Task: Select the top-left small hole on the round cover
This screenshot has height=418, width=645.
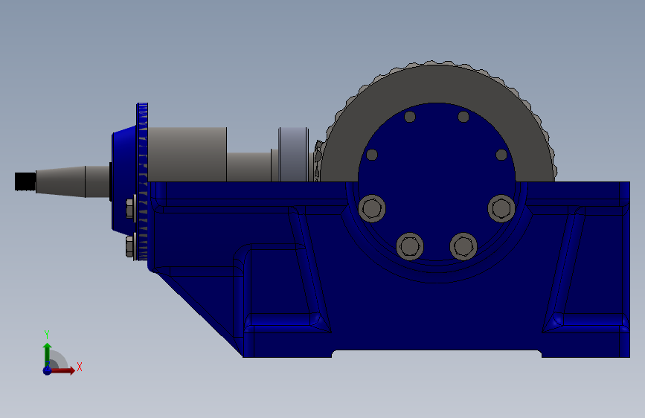Action: tap(410, 117)
